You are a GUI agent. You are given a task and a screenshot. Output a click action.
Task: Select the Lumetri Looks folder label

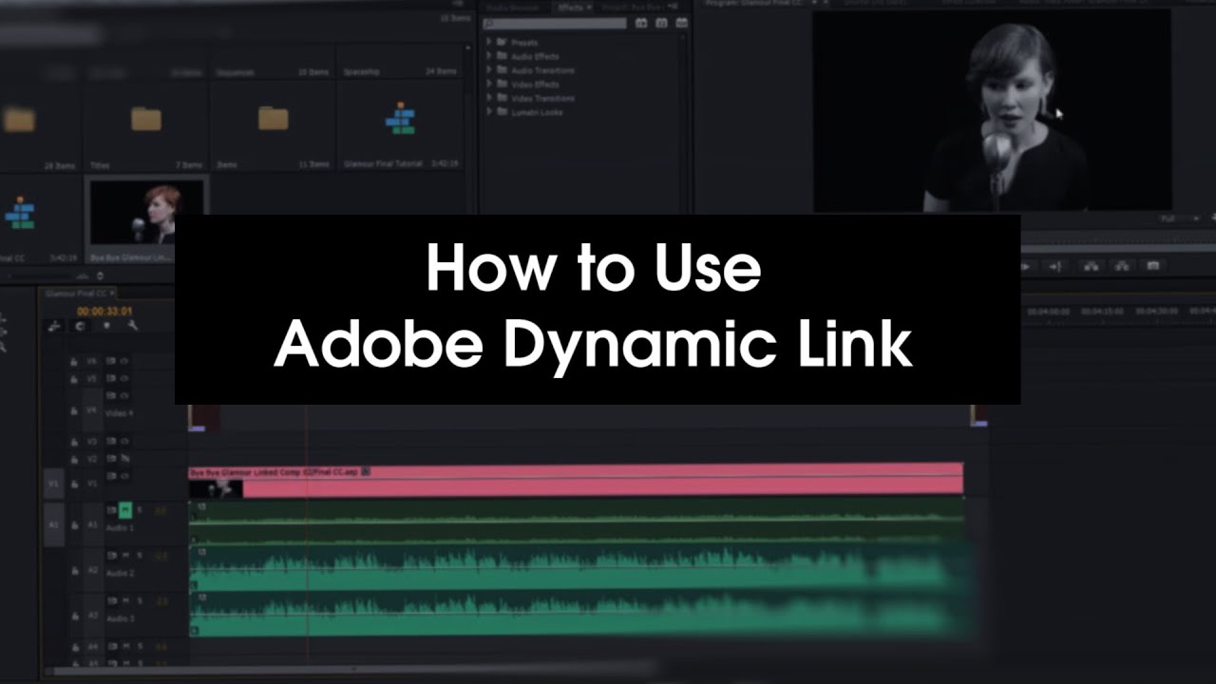click(537, 112)
